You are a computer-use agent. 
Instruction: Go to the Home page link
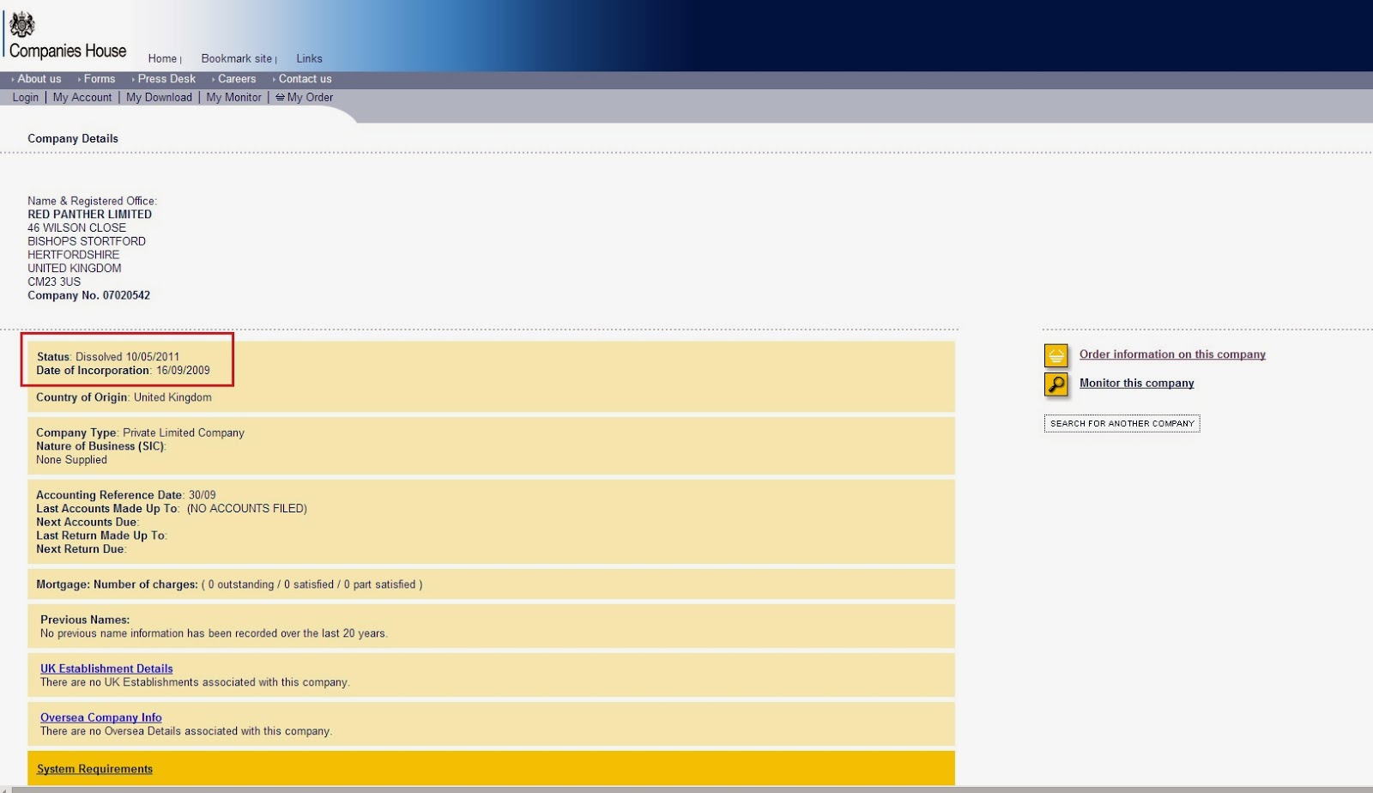(x=162, y=58)
